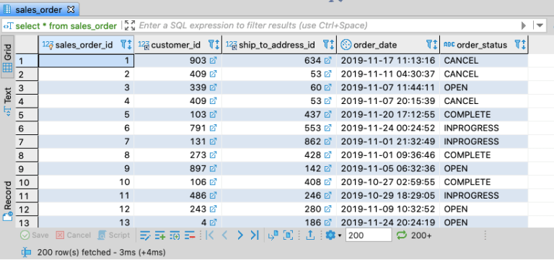Click the status bar icon beside rows fetched
The height and width of the screenshot is (260, 554).
coord(27,252)
